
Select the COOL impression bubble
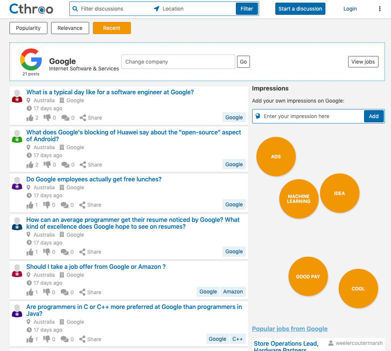tap(358, 289)
